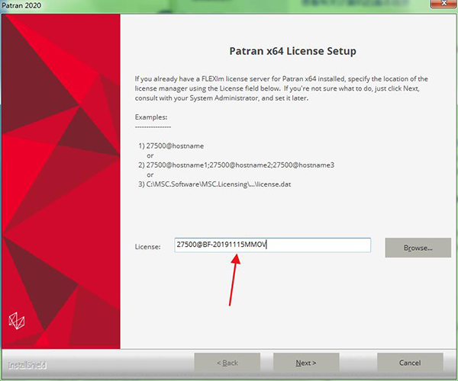Screen dimensions: 458x381
Task: Open the Browse file dialog
Action: tap(418, 248)
